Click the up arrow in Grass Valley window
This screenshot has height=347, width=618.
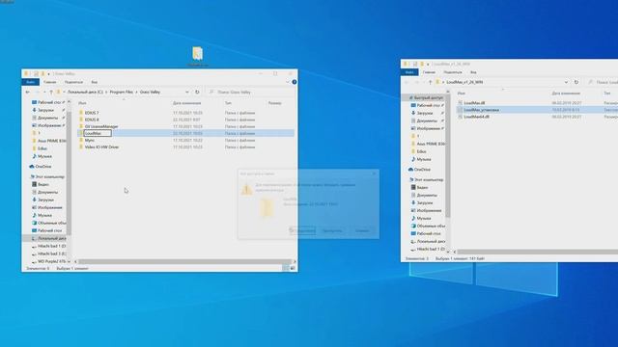pyautogui.click(x=51, y=93)
